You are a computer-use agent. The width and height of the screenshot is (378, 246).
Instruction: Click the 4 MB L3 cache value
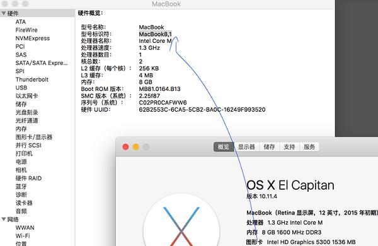click(x=146, y=75)
